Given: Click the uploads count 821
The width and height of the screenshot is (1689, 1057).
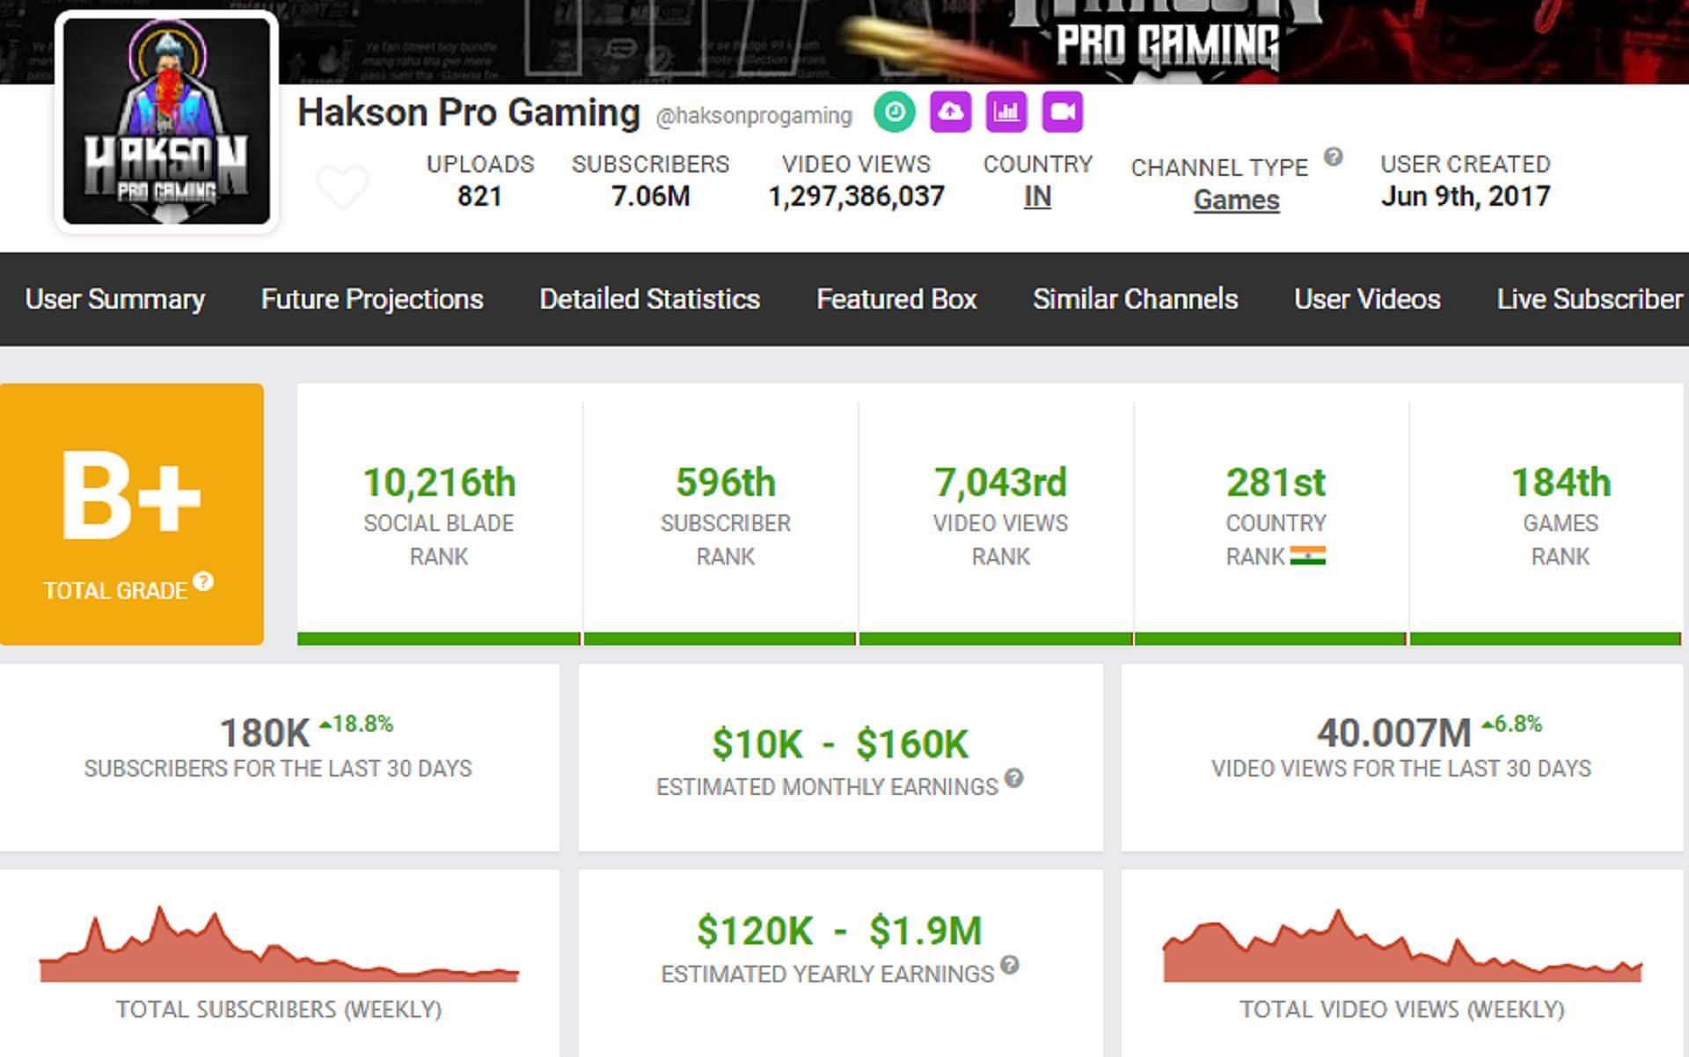Looking at the screenshot, I should point(479,196).
